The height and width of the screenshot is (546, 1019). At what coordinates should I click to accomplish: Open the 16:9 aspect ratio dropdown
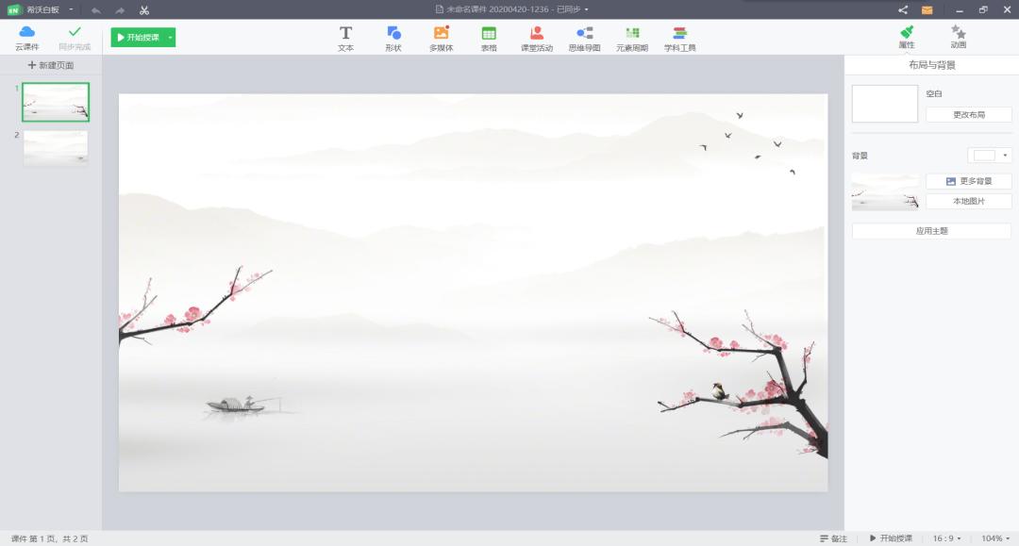(946, 538)
